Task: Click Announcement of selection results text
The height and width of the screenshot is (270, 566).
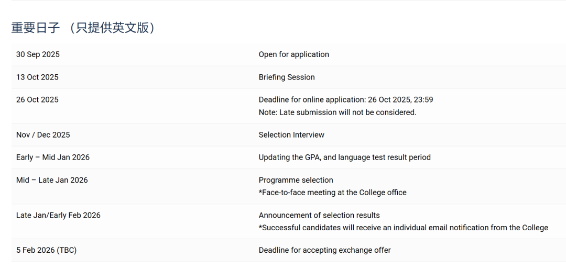Action: click(x=319, y=215)
